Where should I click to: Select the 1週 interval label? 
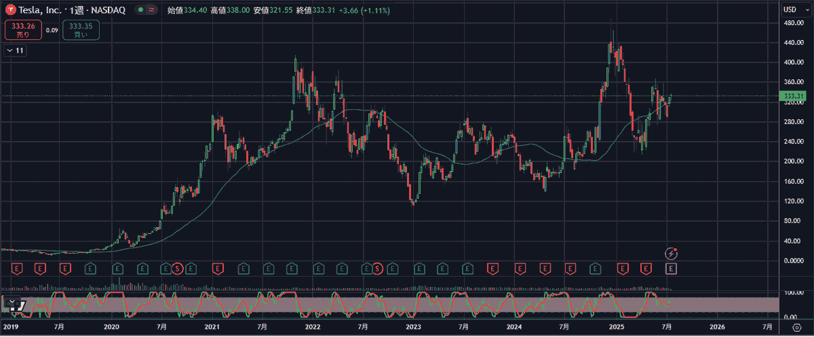(x=76, y=10)
